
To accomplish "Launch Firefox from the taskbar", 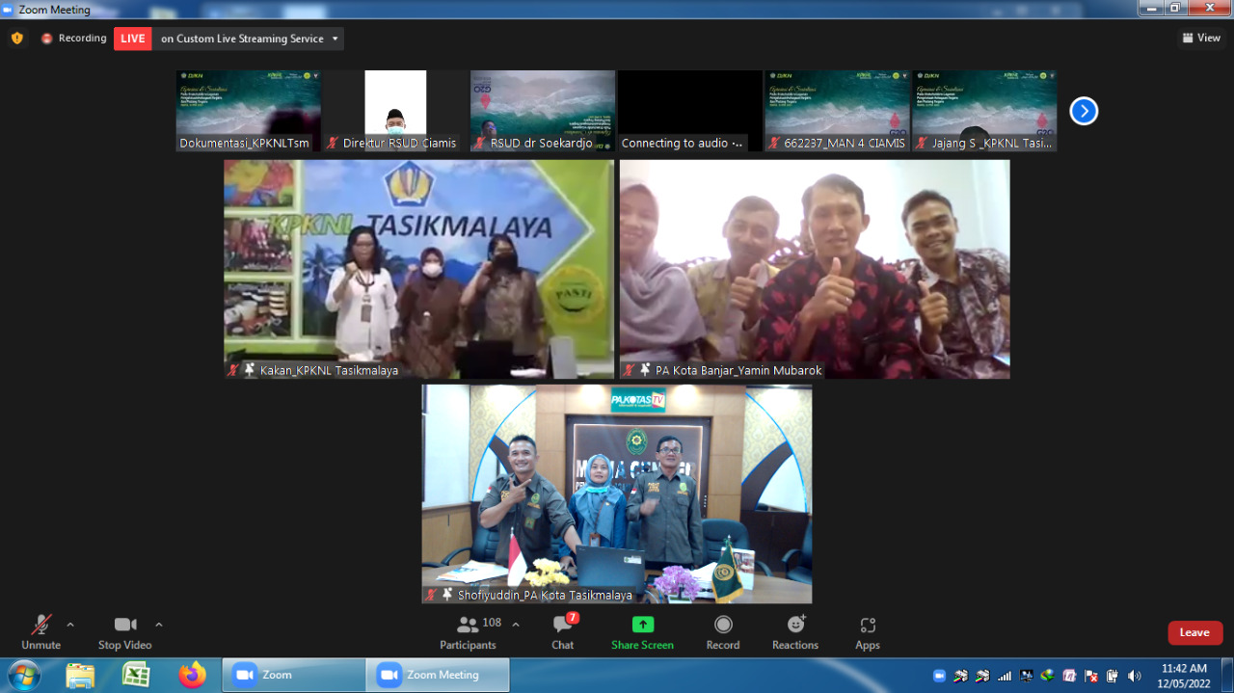I will coord(193,675).
